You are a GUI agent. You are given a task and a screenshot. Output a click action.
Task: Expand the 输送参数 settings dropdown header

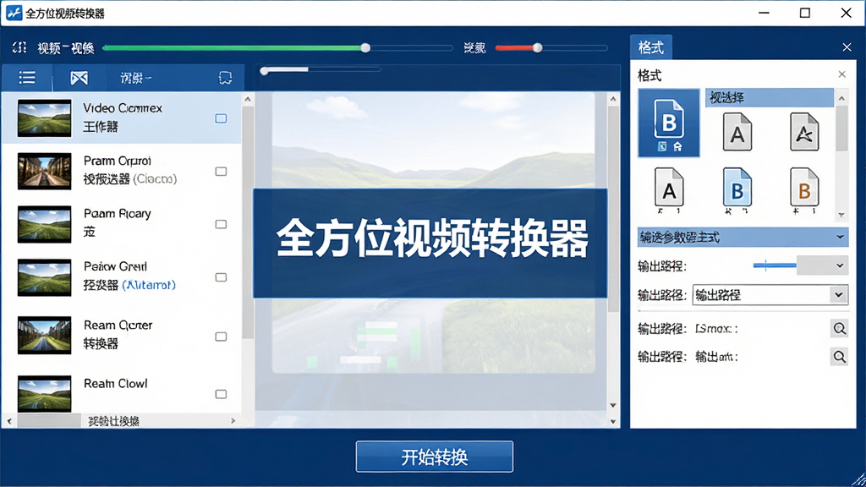(x=743, y=238)
